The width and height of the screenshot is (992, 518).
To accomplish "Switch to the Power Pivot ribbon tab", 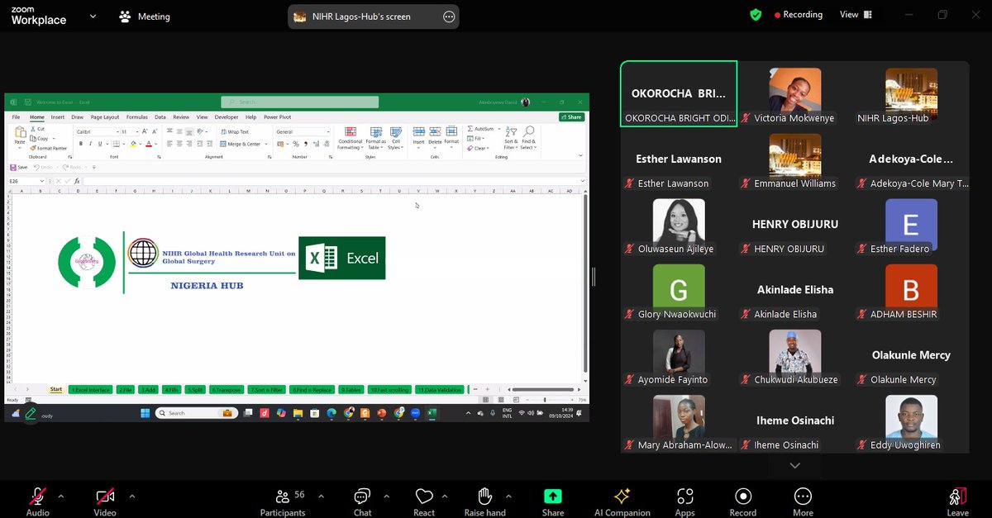I will (x=278, y=117).
